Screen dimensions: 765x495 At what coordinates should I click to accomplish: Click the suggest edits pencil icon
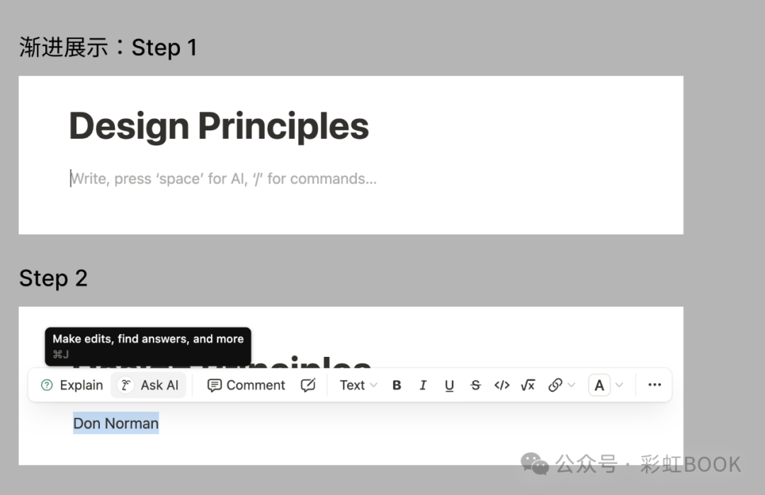click(x=308, y=385)
